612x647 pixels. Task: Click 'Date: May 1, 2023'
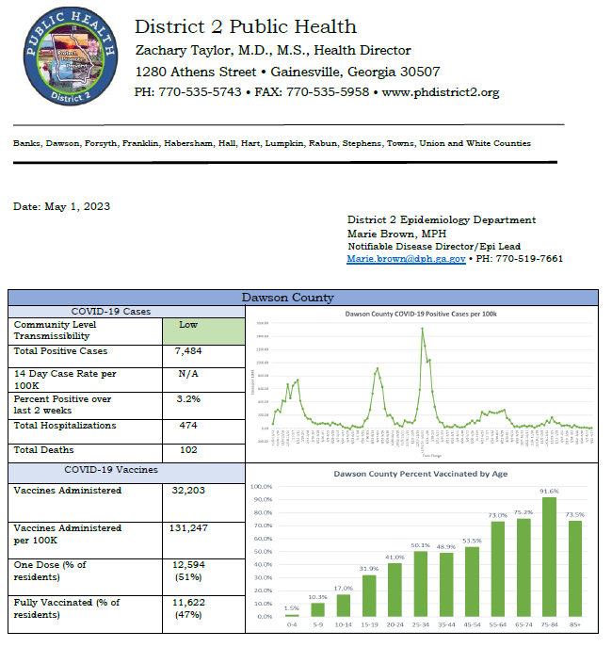coord(61,206)
